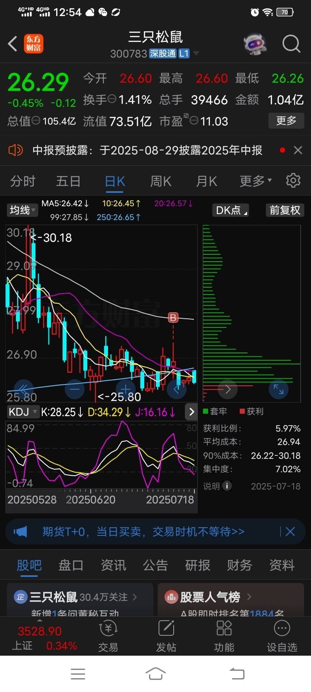Close the 期货T+0 banner
Viewport: 311px width, 692px height.
(x=290, y=532)
